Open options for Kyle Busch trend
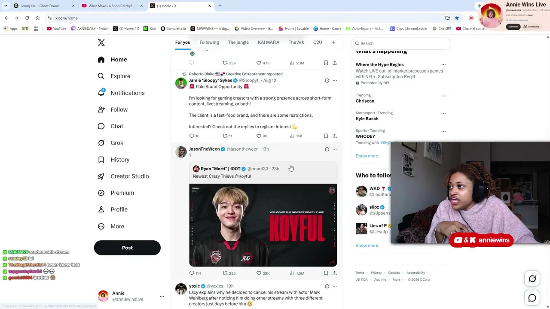The height and width of the screenshot is (309, 550). tap(443, 113)
